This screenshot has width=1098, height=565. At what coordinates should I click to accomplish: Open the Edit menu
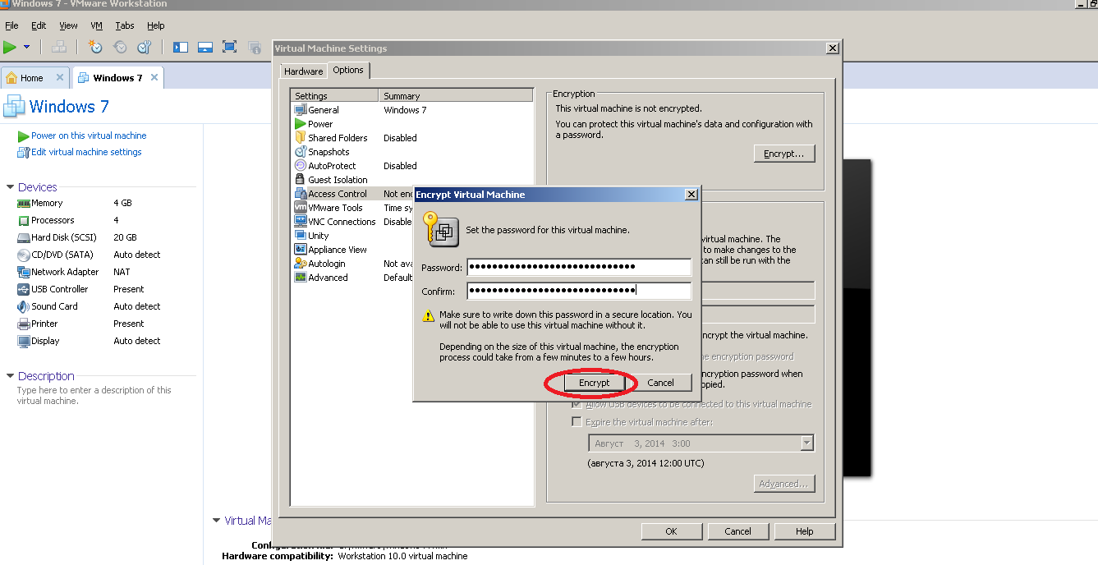pos(39,25)
